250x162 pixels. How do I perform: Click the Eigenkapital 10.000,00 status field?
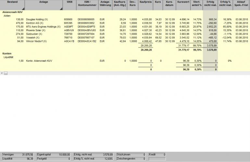54,155
